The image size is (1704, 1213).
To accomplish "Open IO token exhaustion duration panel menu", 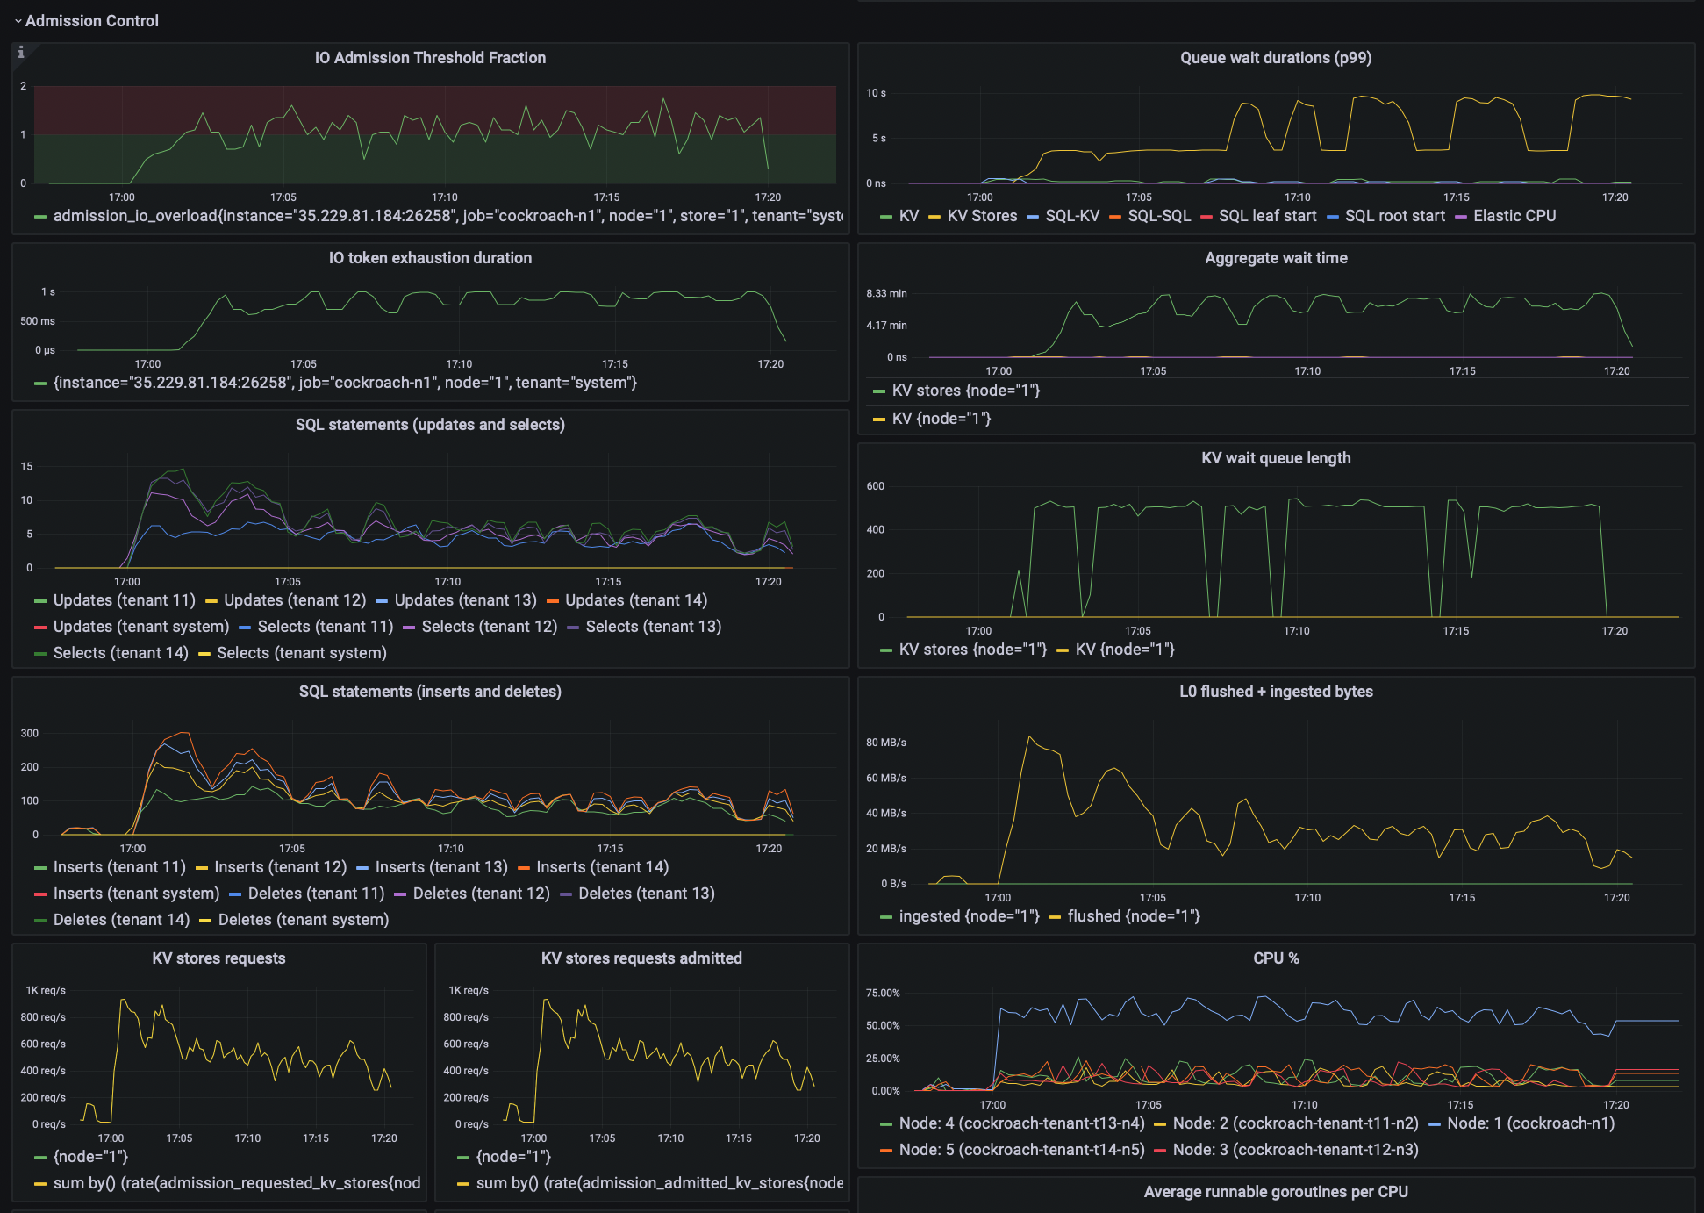I will (430, 258).
